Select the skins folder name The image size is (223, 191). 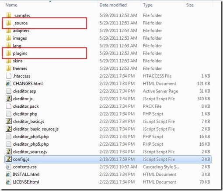point(17,61)
